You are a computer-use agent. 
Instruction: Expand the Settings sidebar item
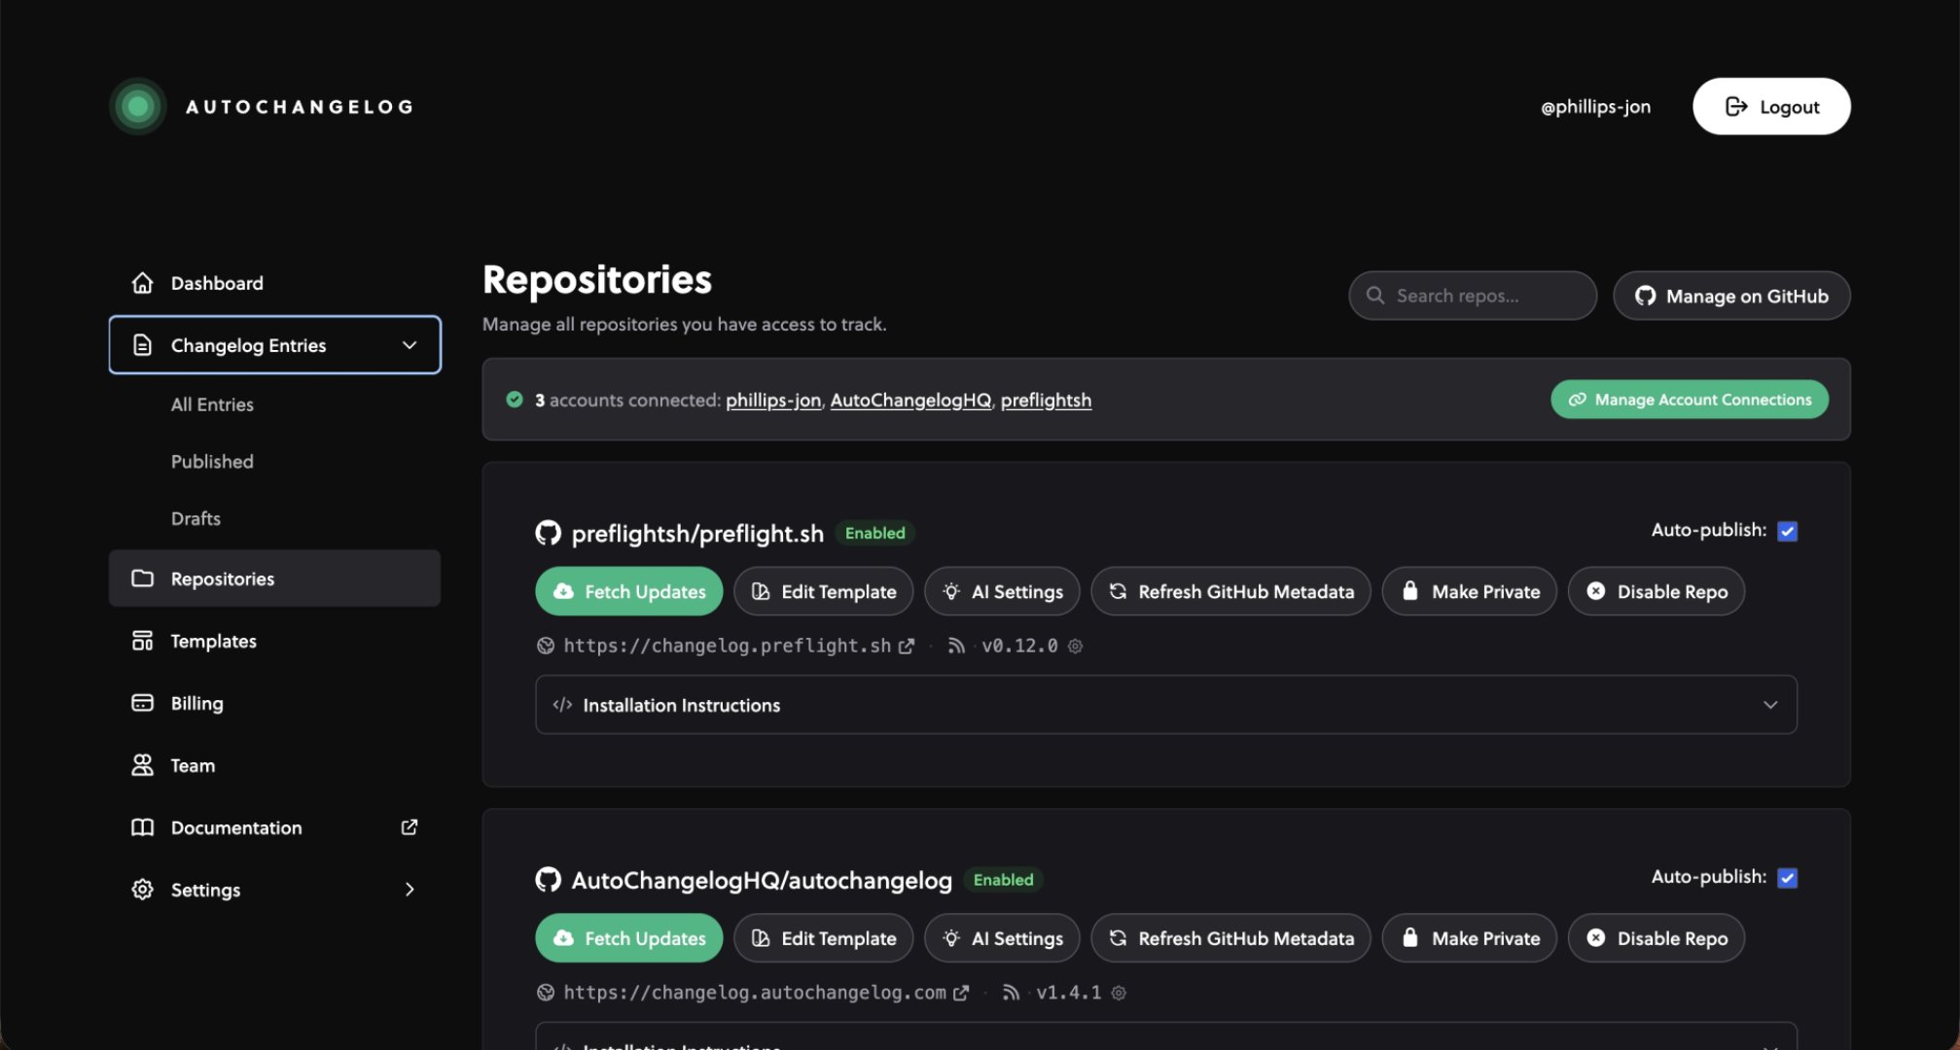(410, 889)
